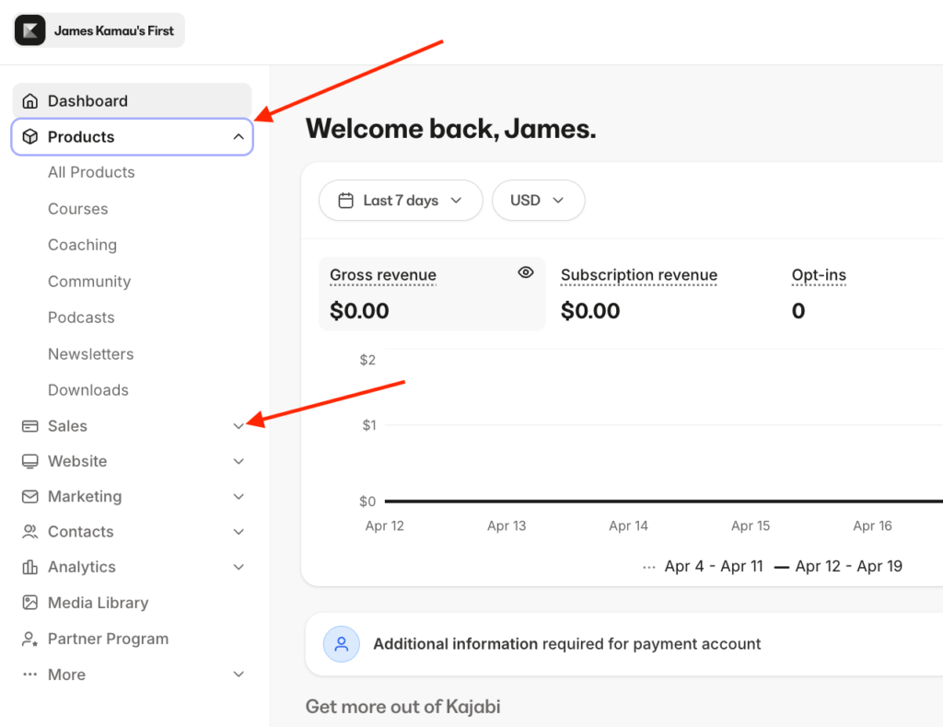Viewport: 943px width, 727px height.
Task: Open Newsletters from the sidebar
Action: 90,353
